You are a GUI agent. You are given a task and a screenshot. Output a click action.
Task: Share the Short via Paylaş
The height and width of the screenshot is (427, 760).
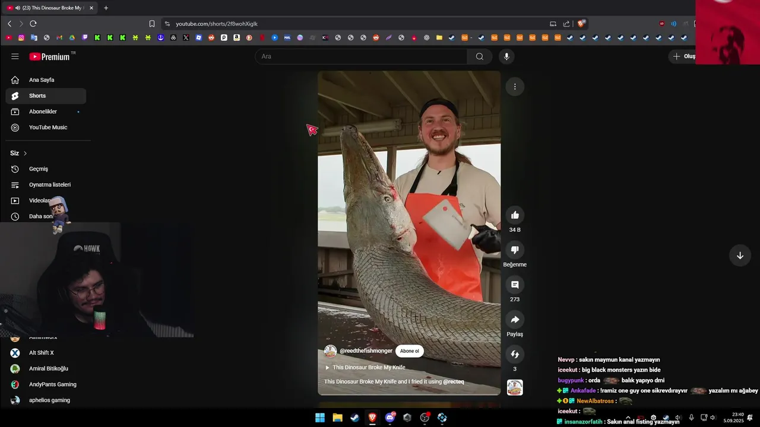point(515,320)
